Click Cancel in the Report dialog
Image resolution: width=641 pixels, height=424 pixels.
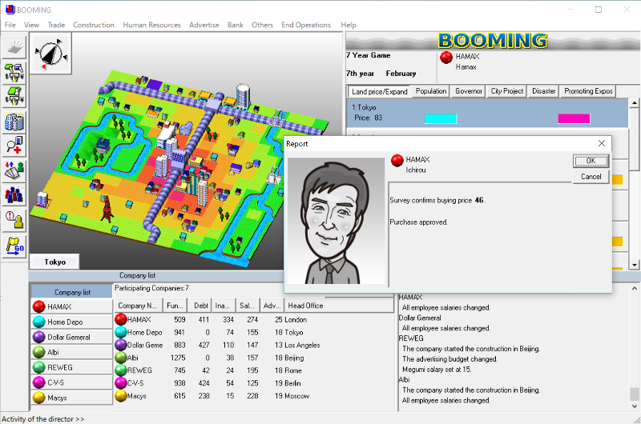591,177
